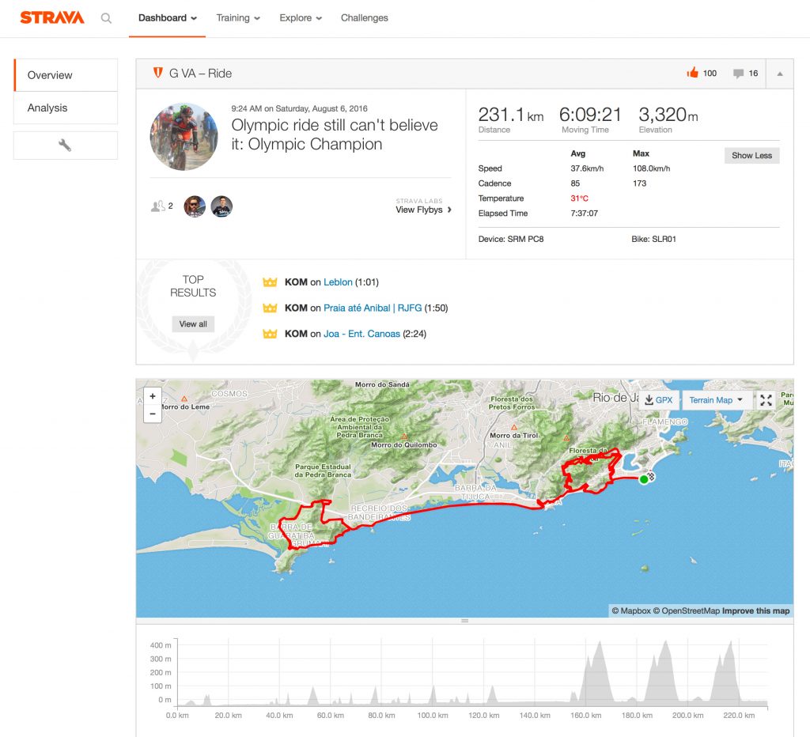Image resolution: width=810 pixels, height=737 pixels.
Task: Click the search magnifier icon
Action: (x=106, y=18)
